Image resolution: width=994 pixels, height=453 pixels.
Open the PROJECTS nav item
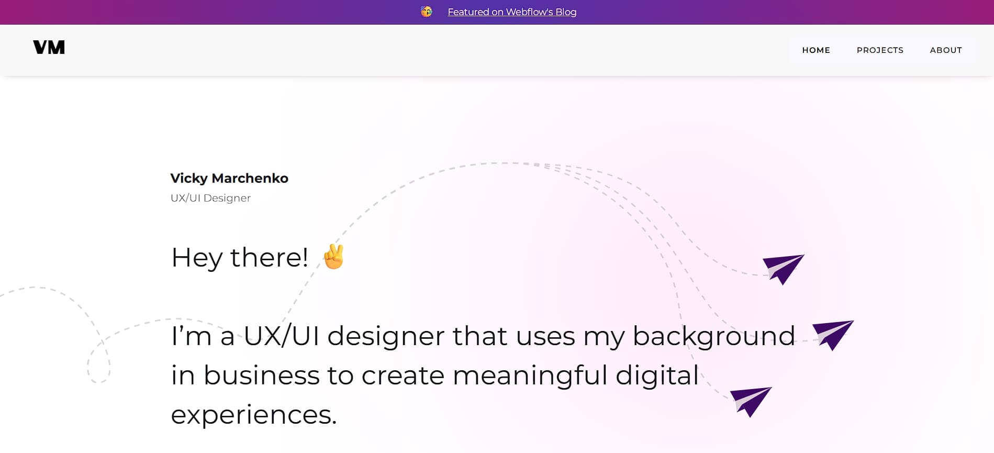[880, 50]
